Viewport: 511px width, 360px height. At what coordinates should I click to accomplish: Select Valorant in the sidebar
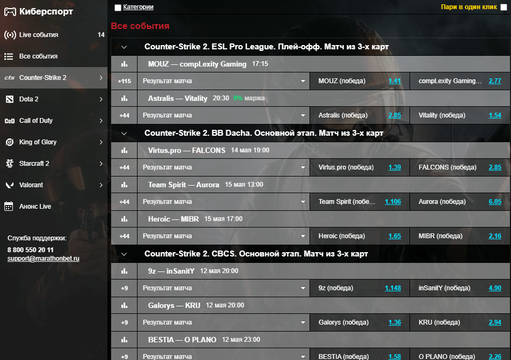tap(54, 185)
